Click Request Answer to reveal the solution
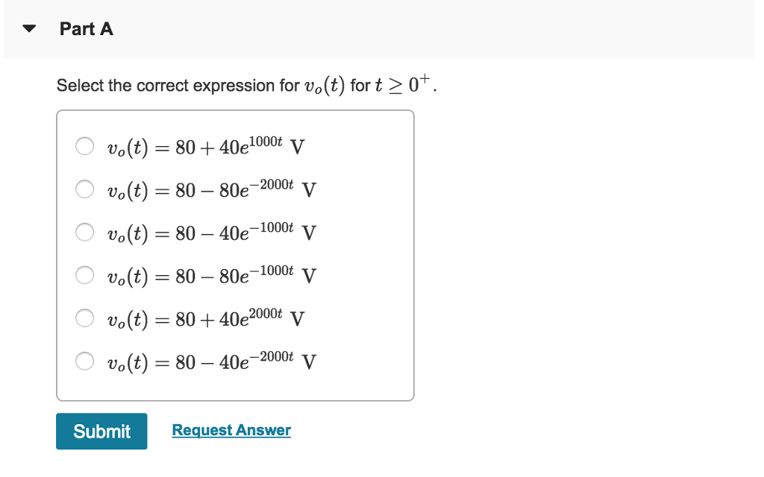Image resolution: width=764 pixels, height=477 pixels. click(231, 430)
